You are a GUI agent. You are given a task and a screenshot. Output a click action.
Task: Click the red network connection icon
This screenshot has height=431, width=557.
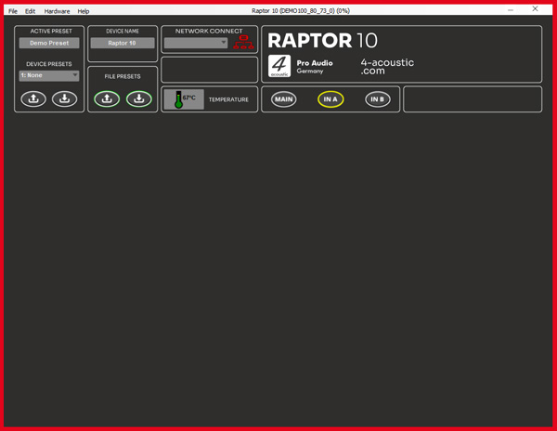tap(243, 43)
